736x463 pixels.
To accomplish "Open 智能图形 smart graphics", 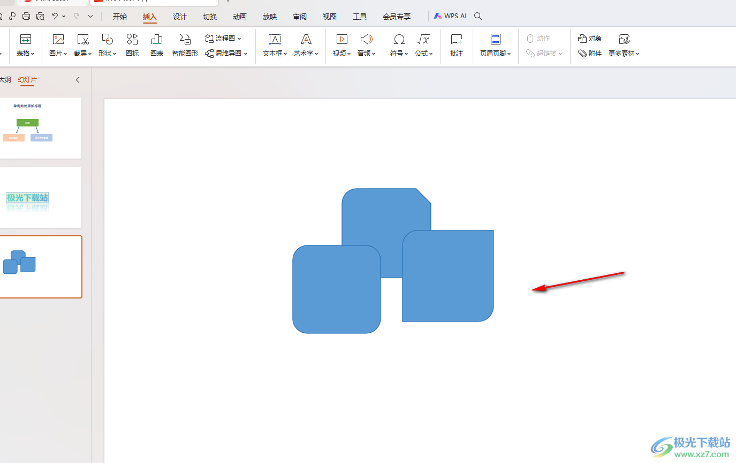I will click(185, 46).
